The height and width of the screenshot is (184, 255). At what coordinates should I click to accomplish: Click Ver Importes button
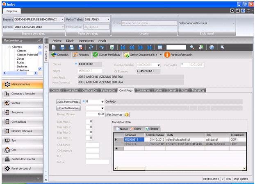pos(117,114)
